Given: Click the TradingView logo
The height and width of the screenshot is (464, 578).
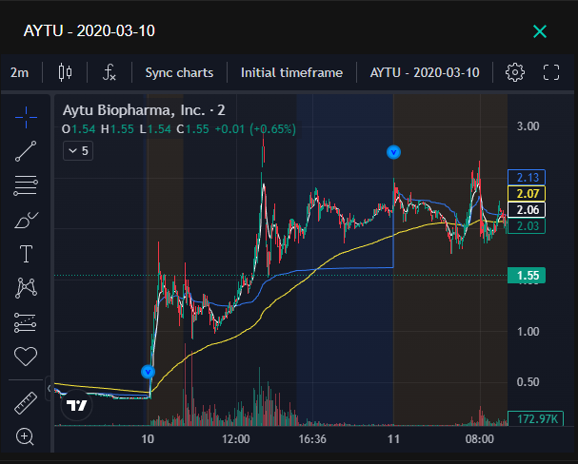Looking at the screenshot, I should click(x=77, y=405).
